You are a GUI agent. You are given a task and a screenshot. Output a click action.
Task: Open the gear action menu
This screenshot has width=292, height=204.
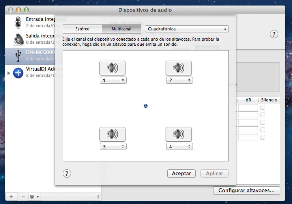click(34, 197)
